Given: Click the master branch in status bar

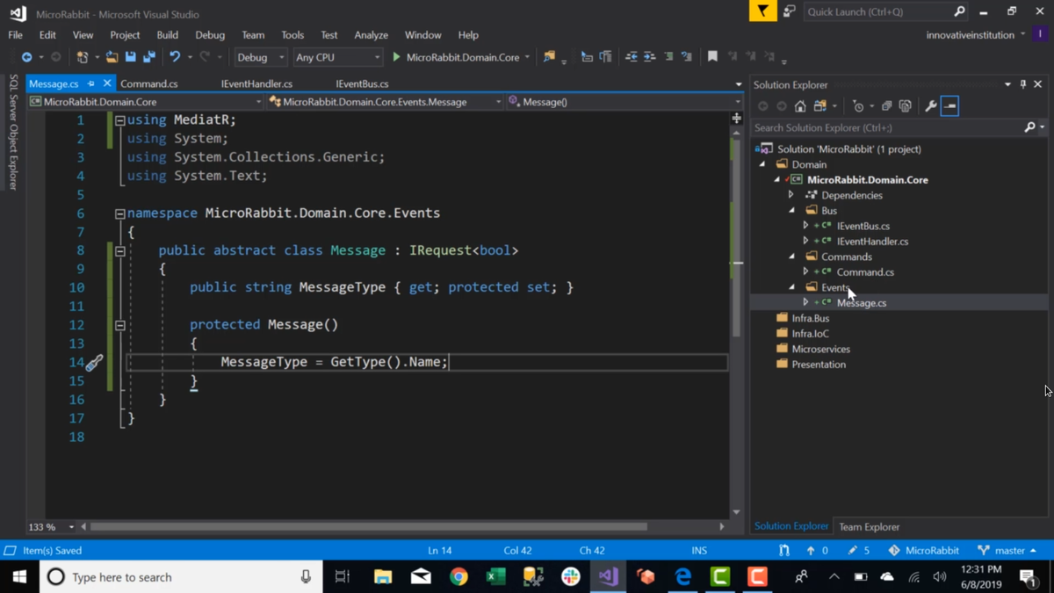Looking at the screenshot, I should 1007,551.
